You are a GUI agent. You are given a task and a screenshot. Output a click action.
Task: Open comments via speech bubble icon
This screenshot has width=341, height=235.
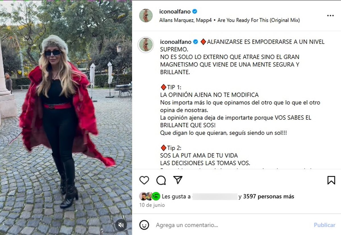(x=161, y=180)
